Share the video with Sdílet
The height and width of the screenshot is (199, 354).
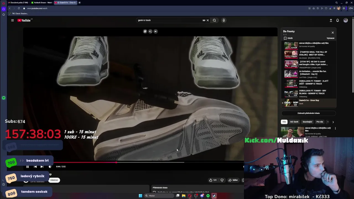pyautogui.click(x=233, y=180)
